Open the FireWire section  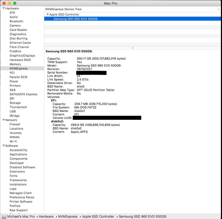pos(15,51)
